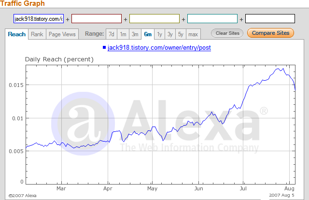Click the Traffic Graph heading
Screen dimensions: 309x200
tap(22, 3)
